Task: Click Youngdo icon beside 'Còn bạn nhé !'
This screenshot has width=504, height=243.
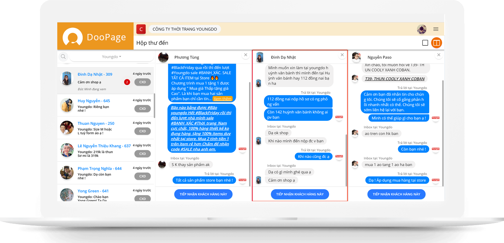Action: pos(435,149)
